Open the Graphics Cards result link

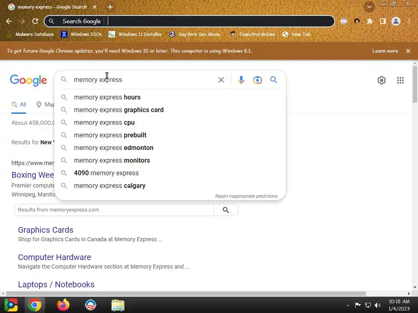pyautogui.click(x=46, y=230)
